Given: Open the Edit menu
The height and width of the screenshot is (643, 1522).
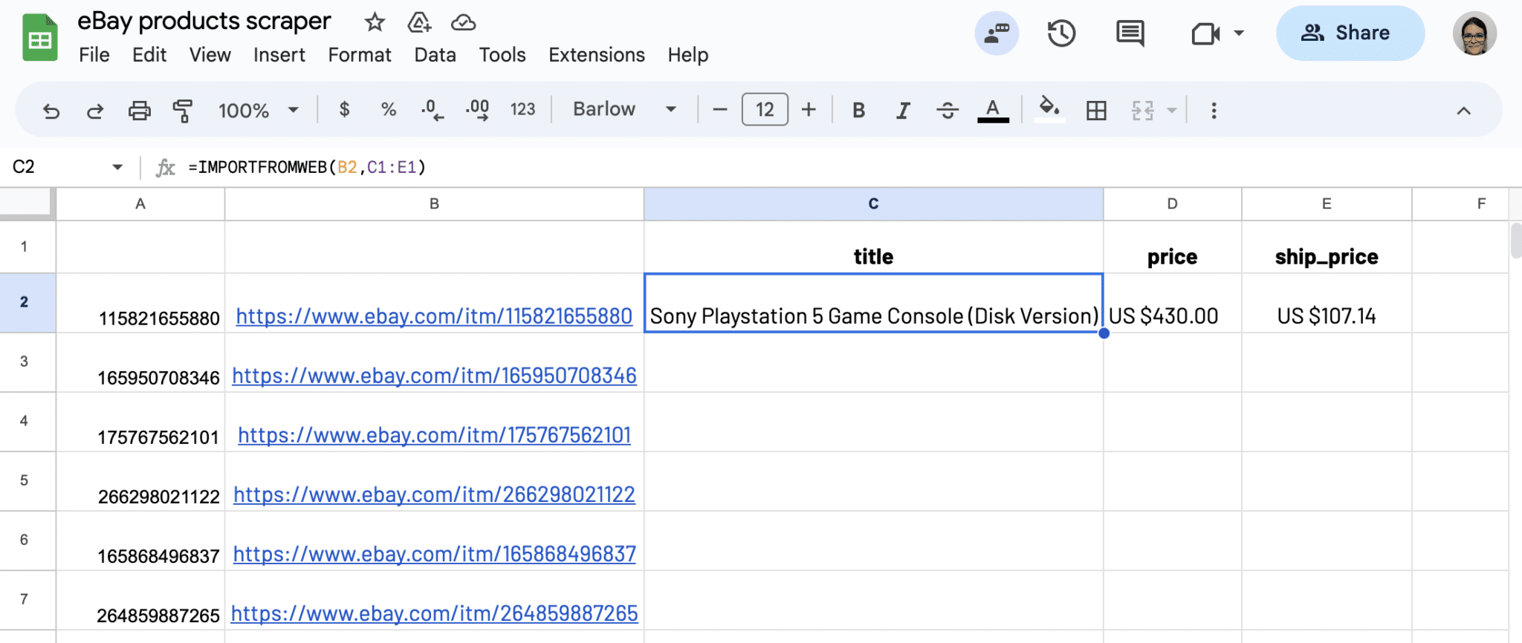Looking at the screenshot, I should [x=149, y=55].
